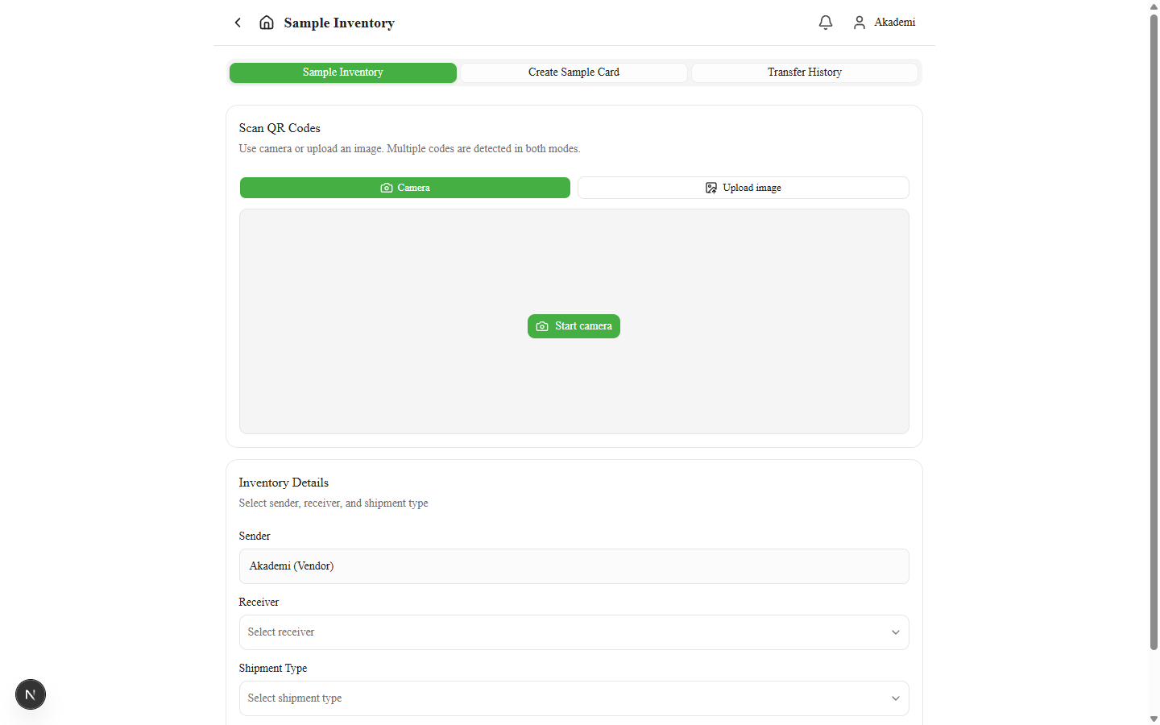Click the Sender field showing Akademi (Vendor)
Image resolution: width=1160 pixels, height=725 pixels.
point(574,566)
